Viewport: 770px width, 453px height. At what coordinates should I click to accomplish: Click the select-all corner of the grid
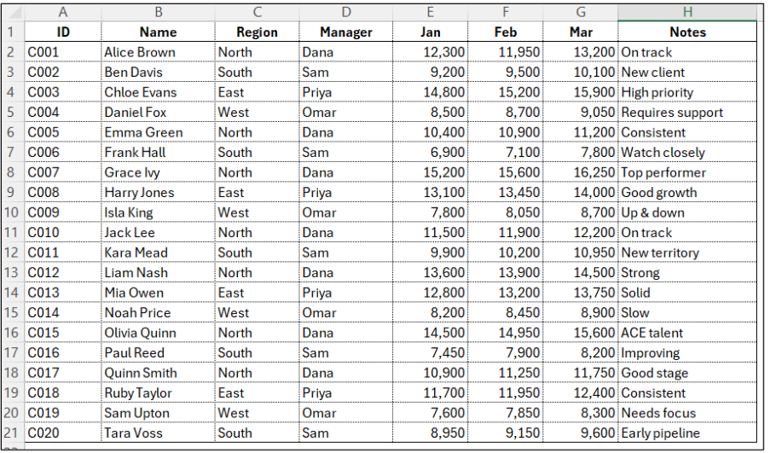[x=12, y=13]
